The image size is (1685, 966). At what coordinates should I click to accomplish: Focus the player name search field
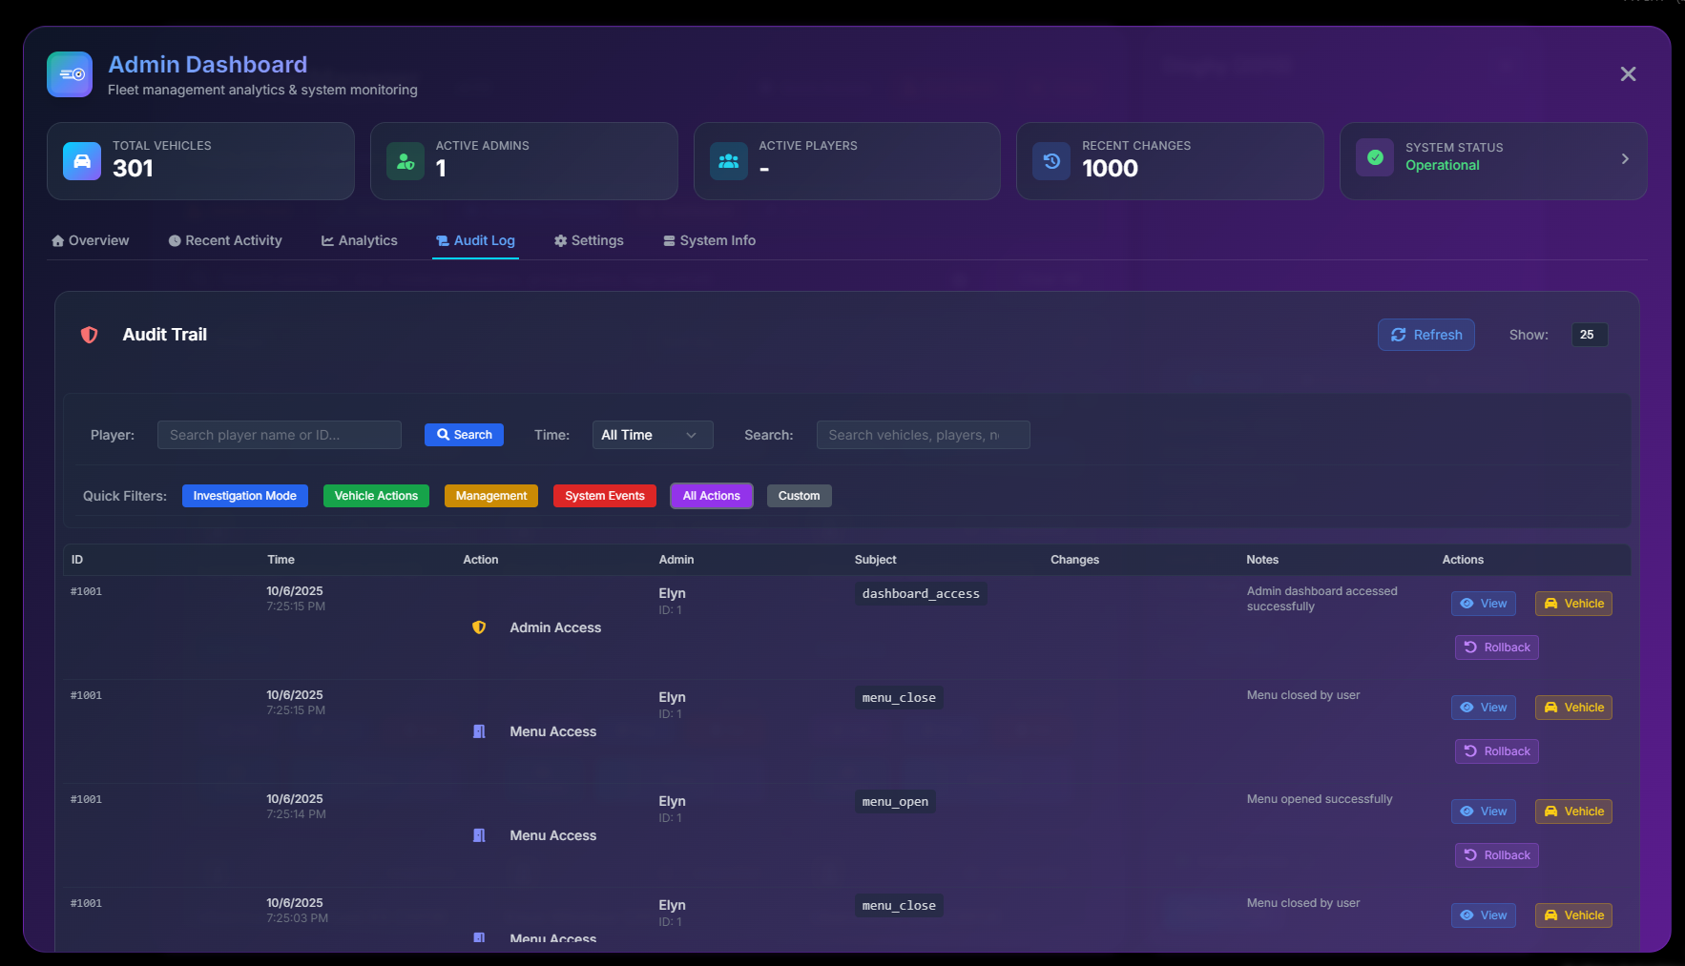279,435
